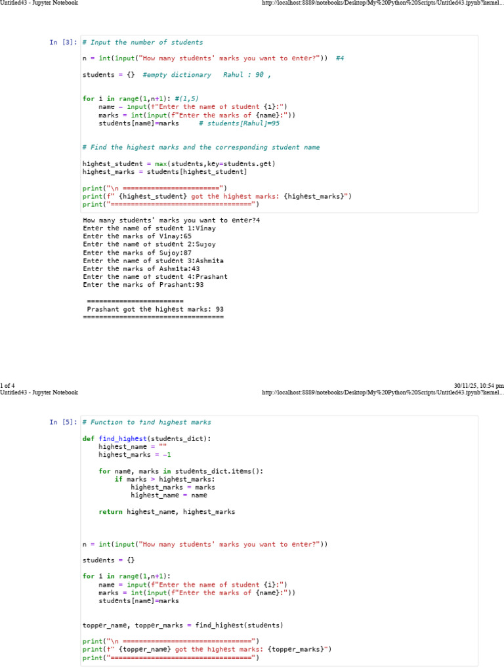The image size is (504, 672).
Task: Click the notebook URL in top page header
Action: tap(383, 3)
